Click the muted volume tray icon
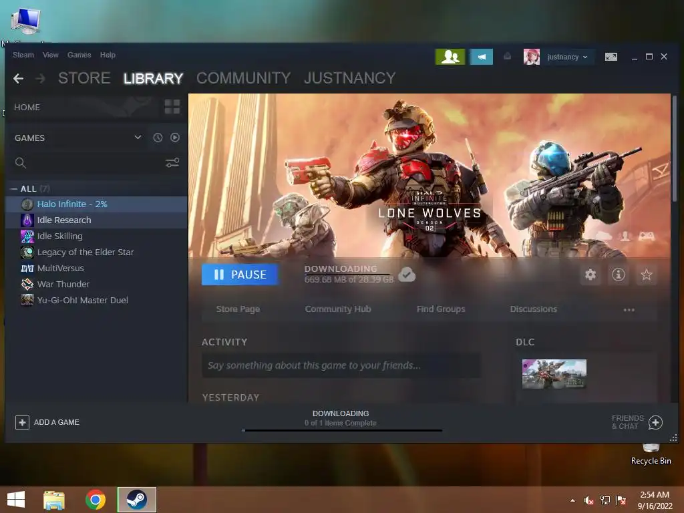 588,500
